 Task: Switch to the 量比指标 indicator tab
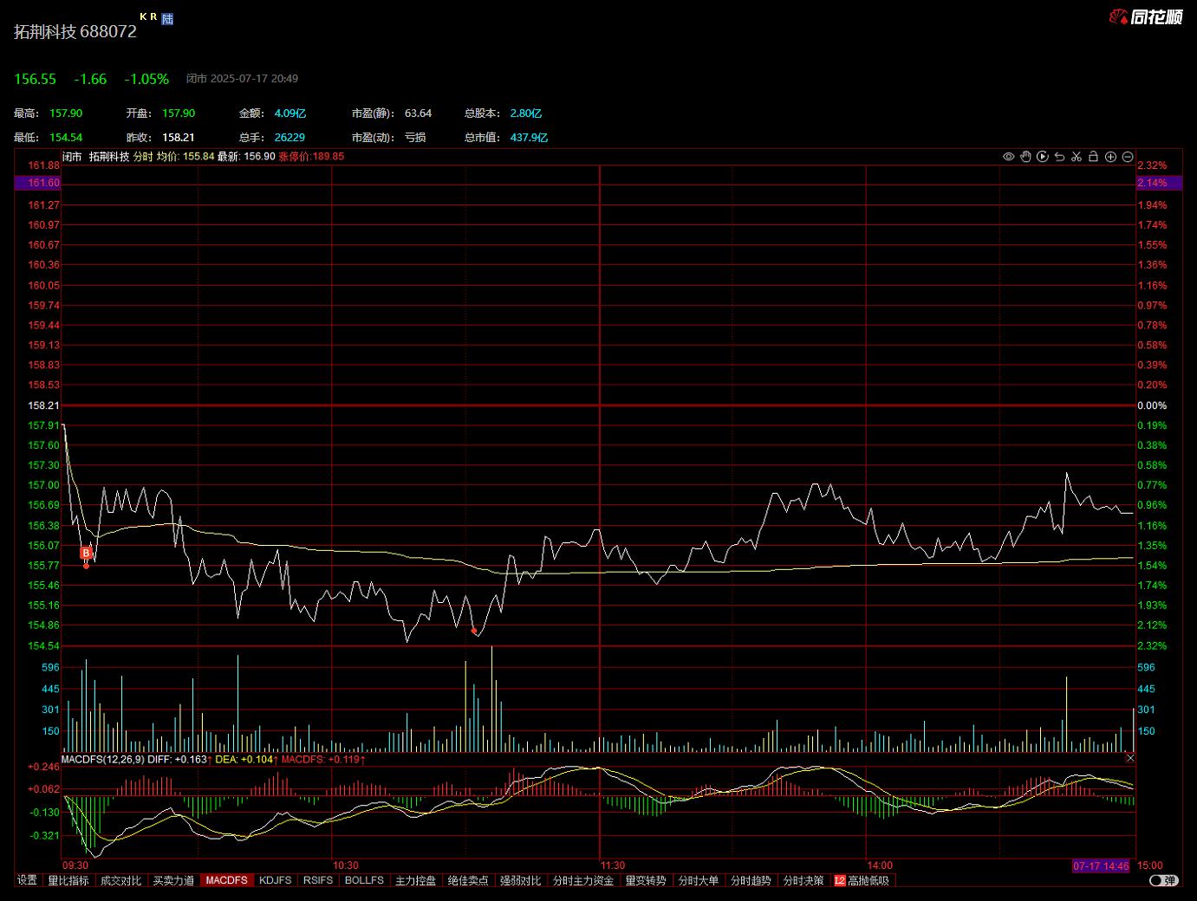point(68,880)
